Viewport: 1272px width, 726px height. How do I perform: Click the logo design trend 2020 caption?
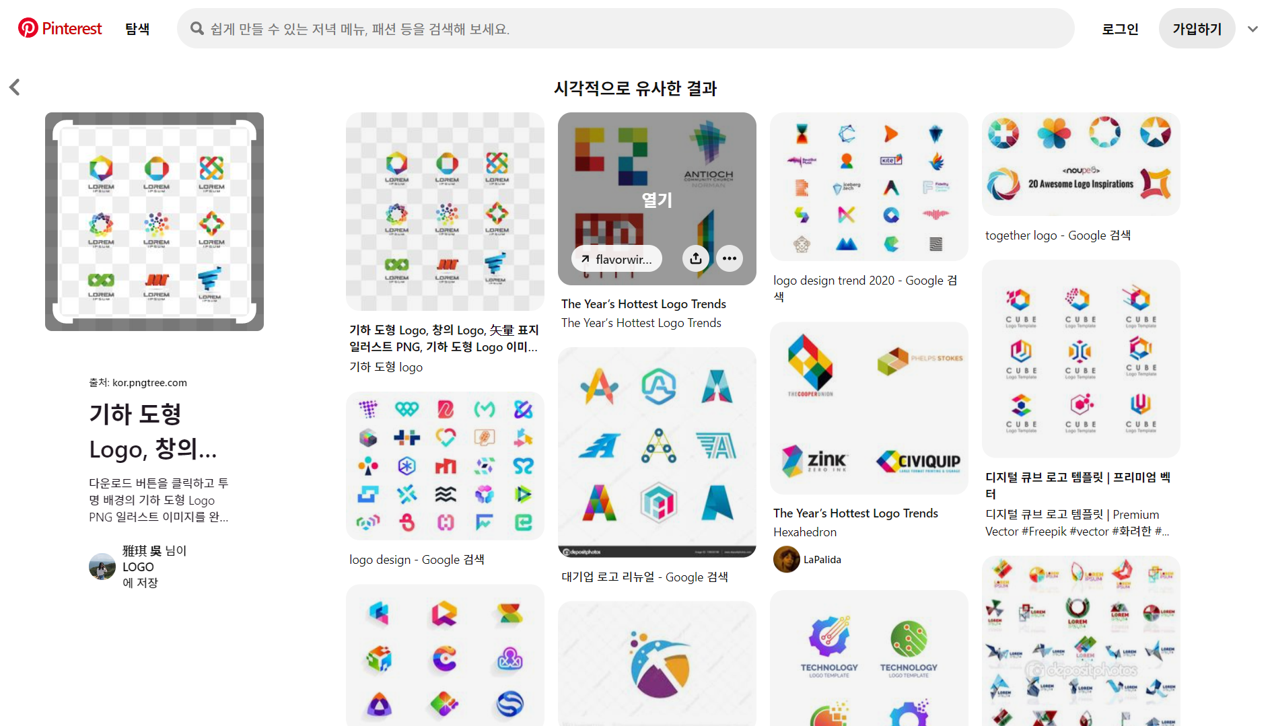click(x=865, y=288)
